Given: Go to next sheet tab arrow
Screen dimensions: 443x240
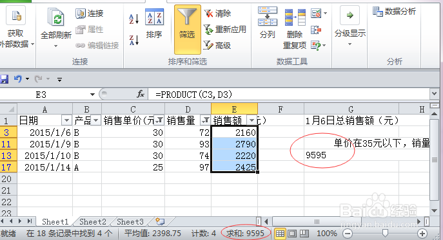Looking at the screenshot, I should tap(20, 221).
